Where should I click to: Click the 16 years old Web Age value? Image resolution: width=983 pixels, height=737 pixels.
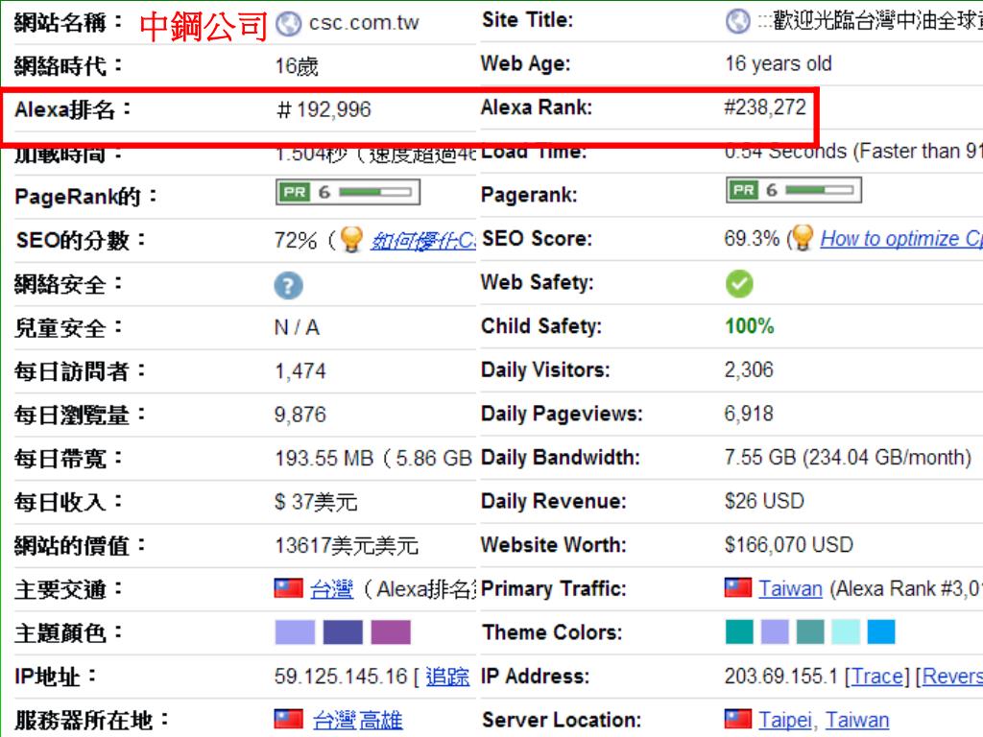[x=778, y=63]
